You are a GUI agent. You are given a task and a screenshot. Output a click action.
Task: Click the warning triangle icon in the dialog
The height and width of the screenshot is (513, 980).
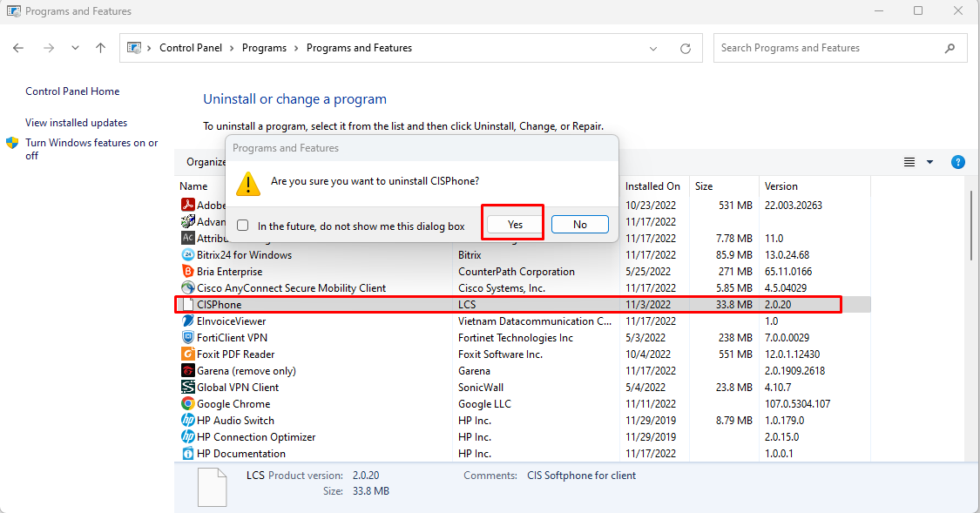pos(248,184)
